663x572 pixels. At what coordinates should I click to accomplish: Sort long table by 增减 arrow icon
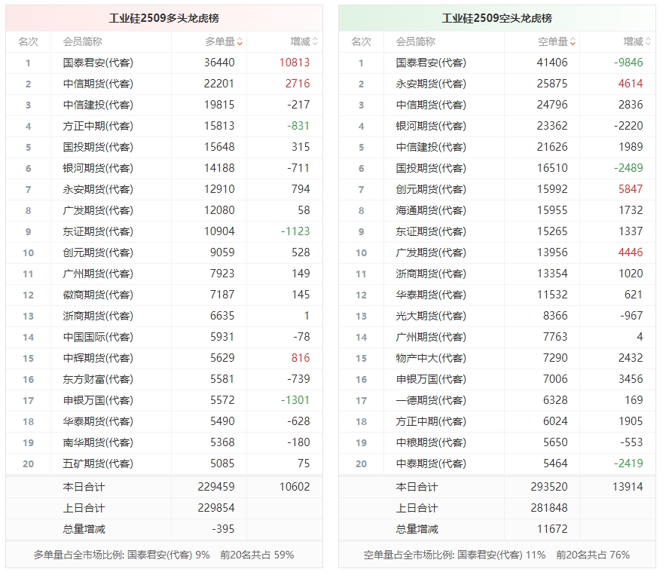click(x=315, y=41)
